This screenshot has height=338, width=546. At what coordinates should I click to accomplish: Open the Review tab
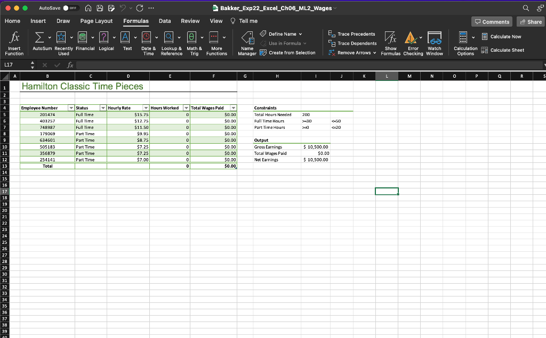coord(190,21)
